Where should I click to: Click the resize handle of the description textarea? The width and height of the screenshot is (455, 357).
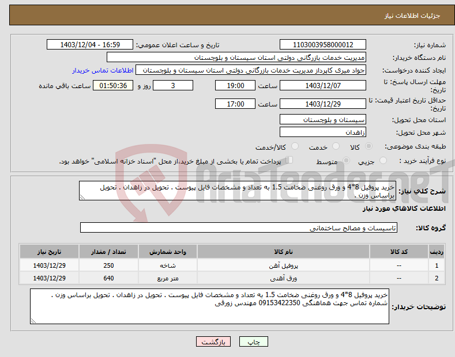coord(82,197)
